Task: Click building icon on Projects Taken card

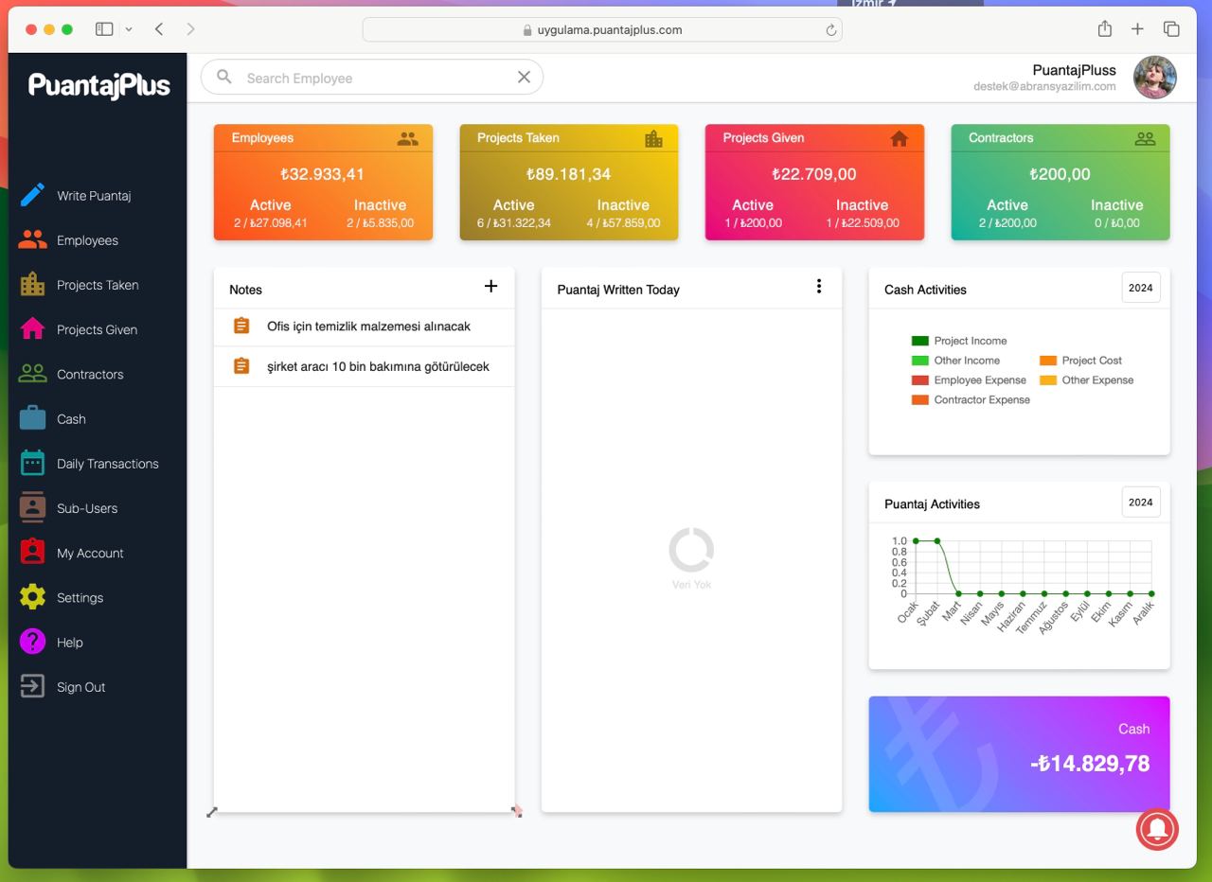Action: click(x=653, y=138)
